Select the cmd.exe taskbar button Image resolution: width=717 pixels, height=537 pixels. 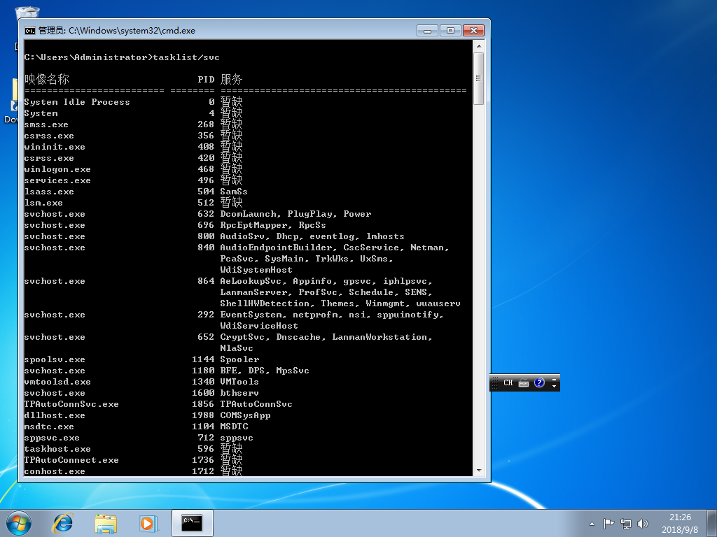point(192,522)
